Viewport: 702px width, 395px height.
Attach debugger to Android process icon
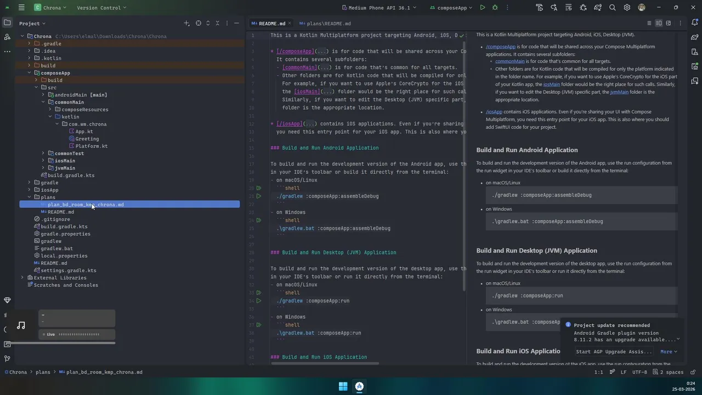[583, 8]
